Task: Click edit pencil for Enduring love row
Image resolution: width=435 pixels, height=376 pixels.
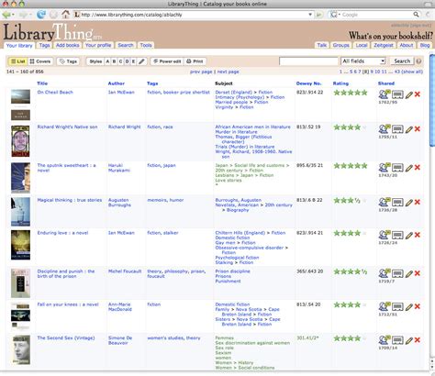Action: 409,236
